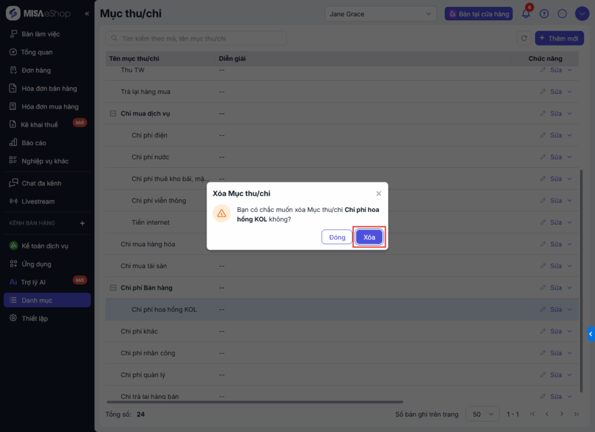Cancel with the Đóng button
595x432 pixels.
point(337,237)
